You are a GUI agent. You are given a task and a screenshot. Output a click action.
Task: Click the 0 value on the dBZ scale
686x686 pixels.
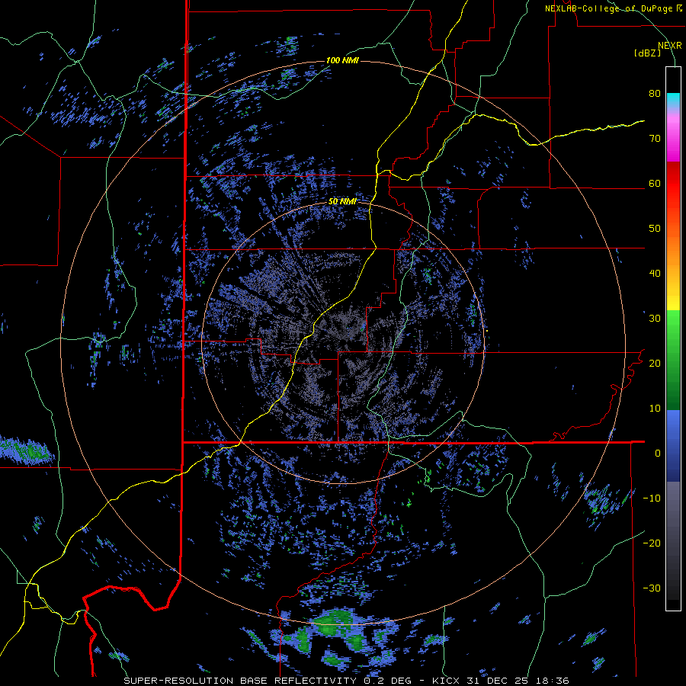click(658, 454)
